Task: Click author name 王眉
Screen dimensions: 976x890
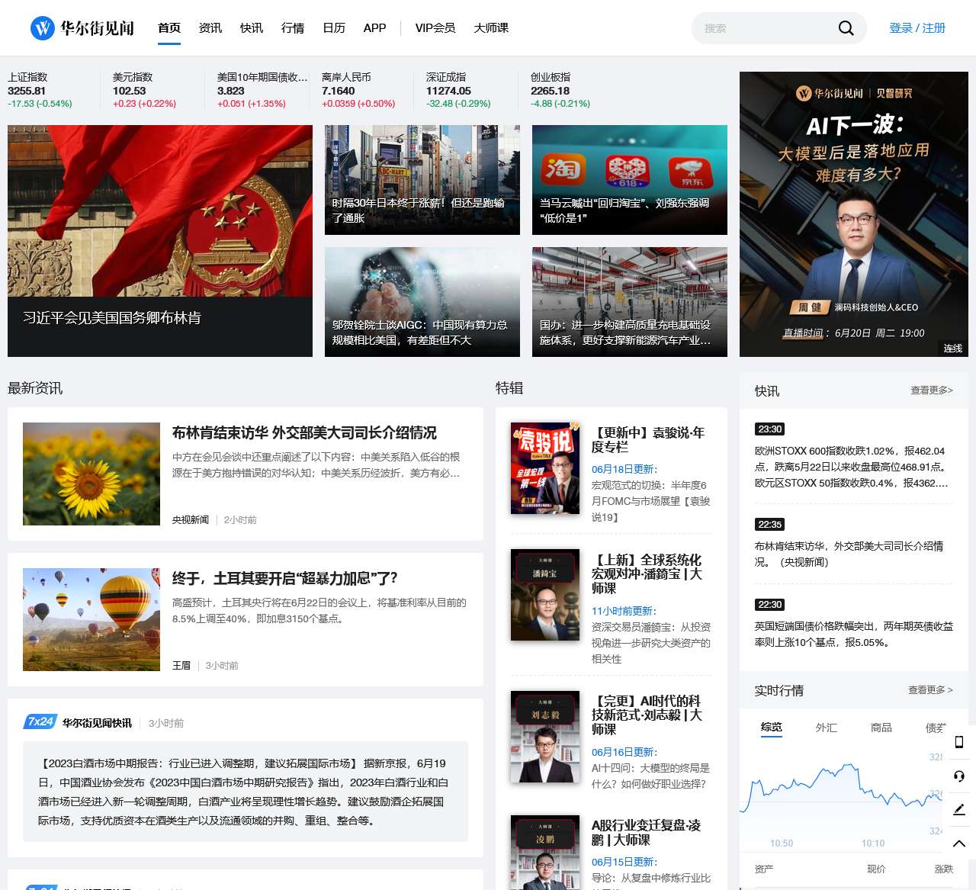Action: coord(181,665)
